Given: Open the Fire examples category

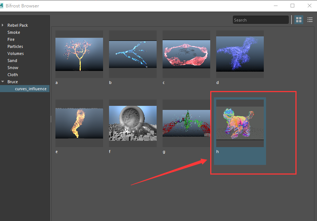Looking at the screenshot, I should click(x=11, y=39).
